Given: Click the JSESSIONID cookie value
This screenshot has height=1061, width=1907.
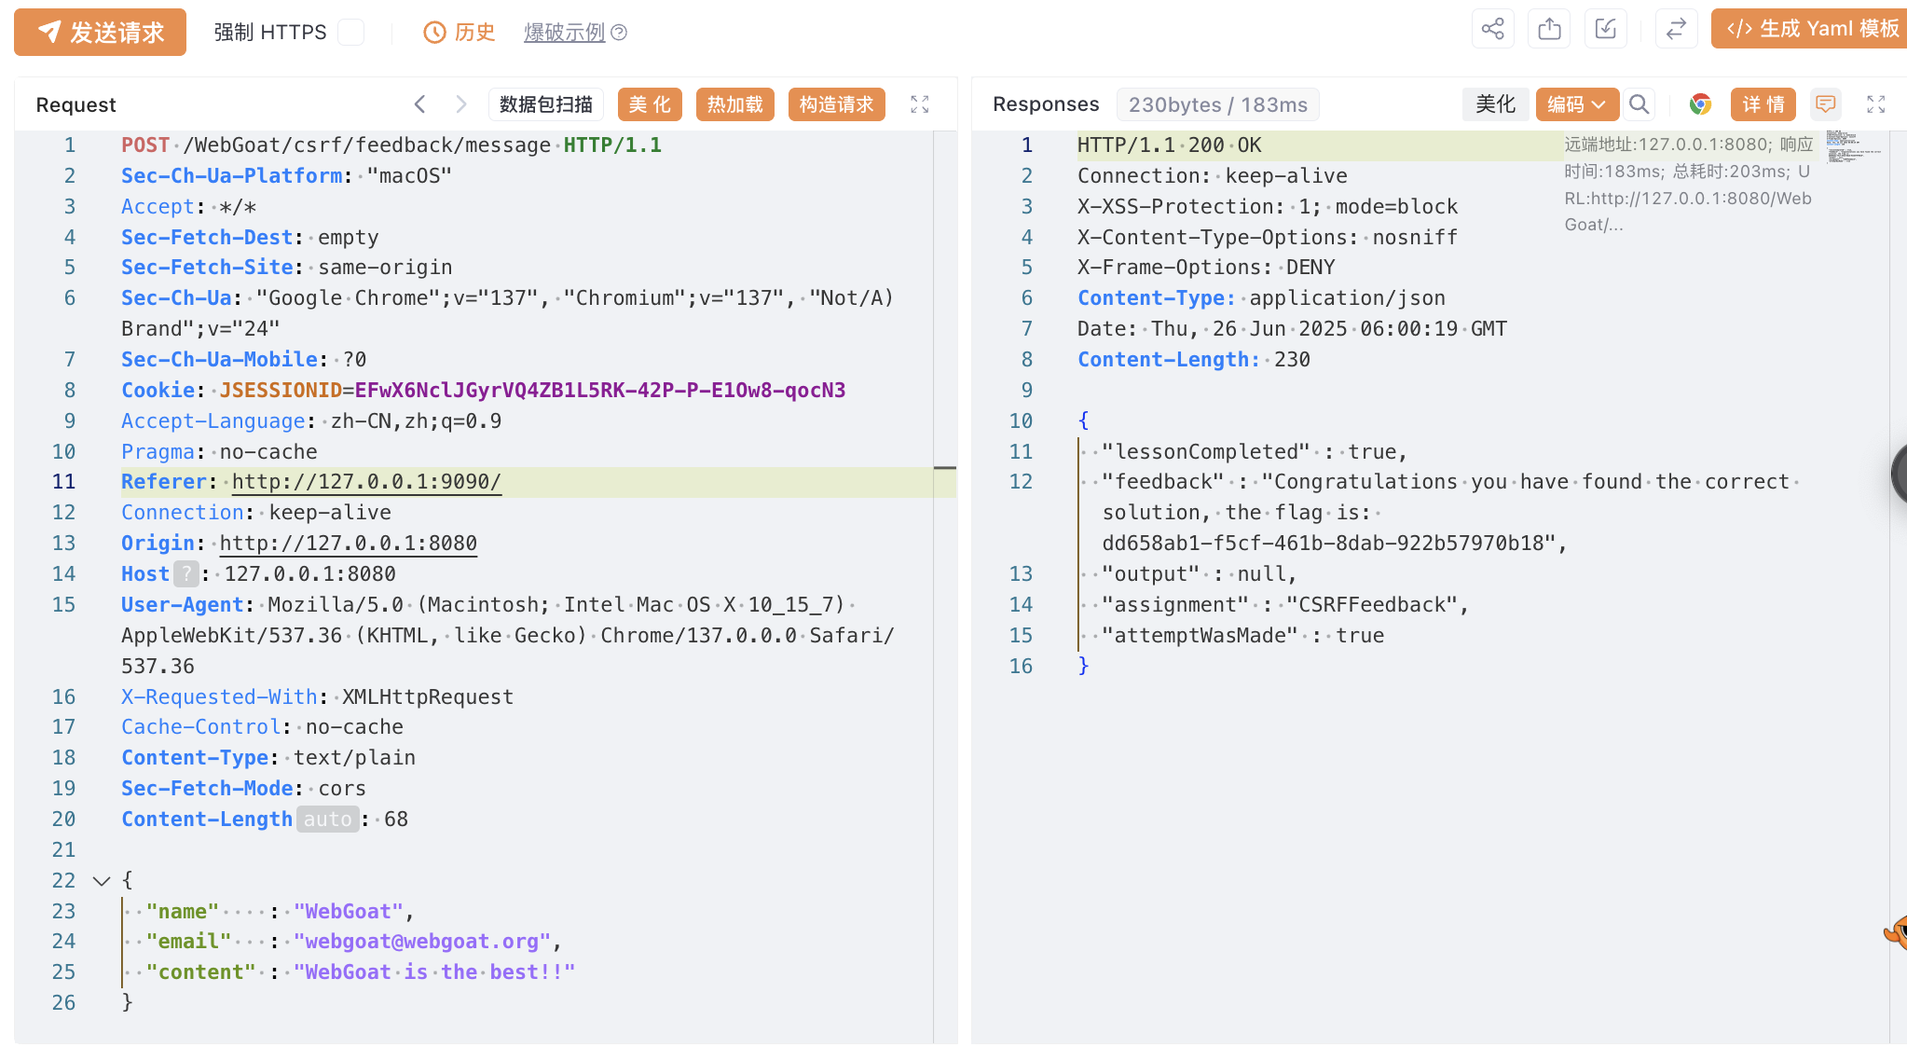Looking at the screenshot, I should 600,391.
